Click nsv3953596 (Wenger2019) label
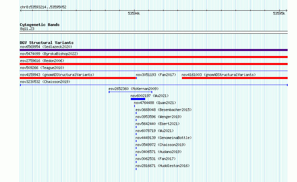 [x=159, y=117]
